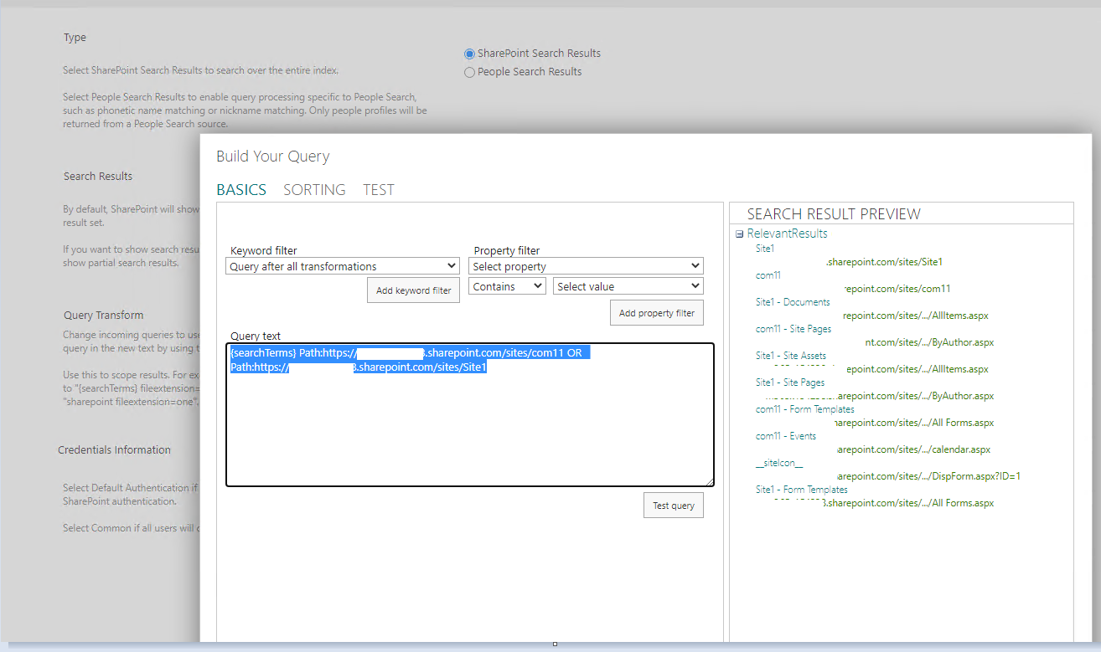
Task: Click the SEARCH RESULT PREVIEW heading
Action: tap(834, 214)
